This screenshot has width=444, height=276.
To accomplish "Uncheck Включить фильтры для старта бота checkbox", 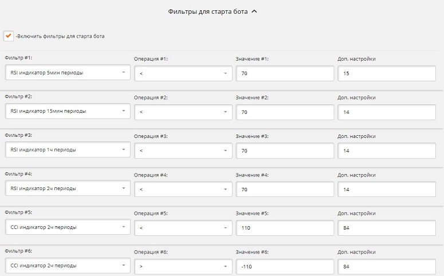I will (8, 36).
